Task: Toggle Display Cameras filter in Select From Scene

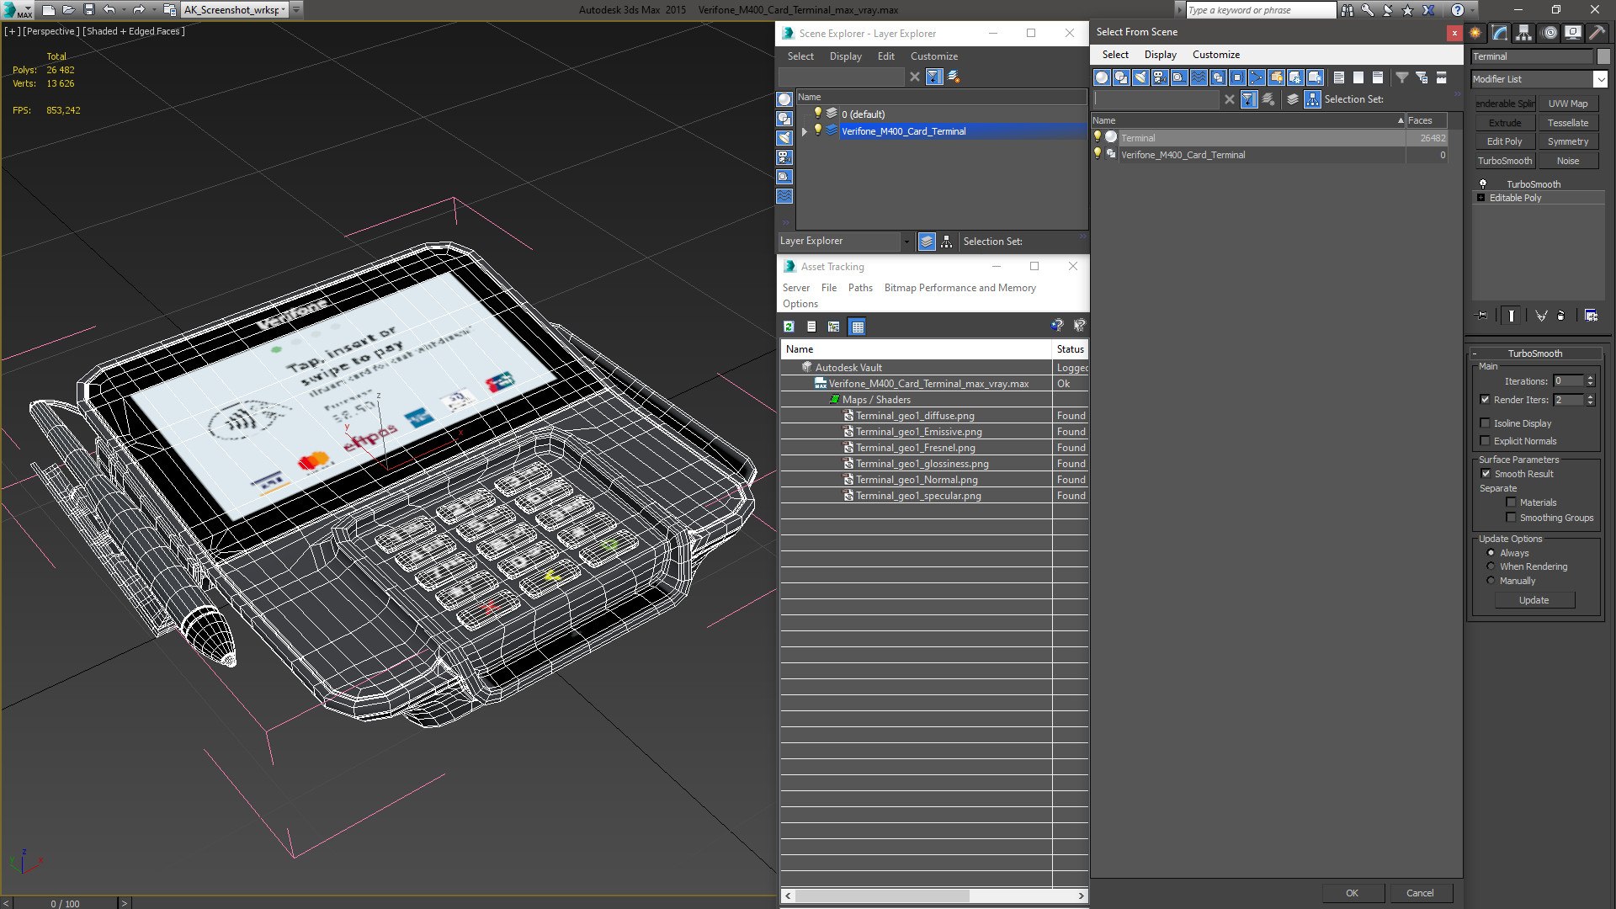Action: pyautogui.click(x=1160, y=77)
